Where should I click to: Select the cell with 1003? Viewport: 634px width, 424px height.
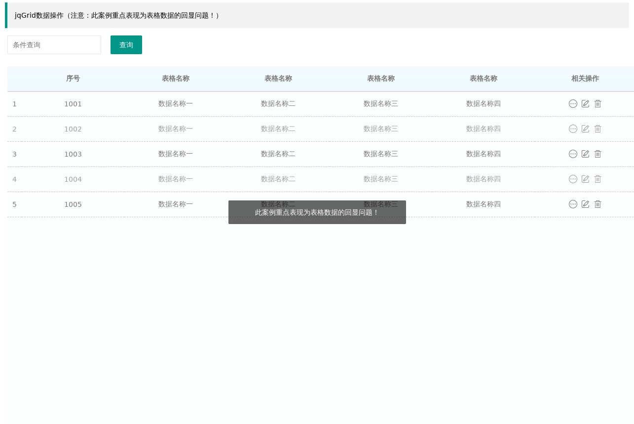(73, 154)
